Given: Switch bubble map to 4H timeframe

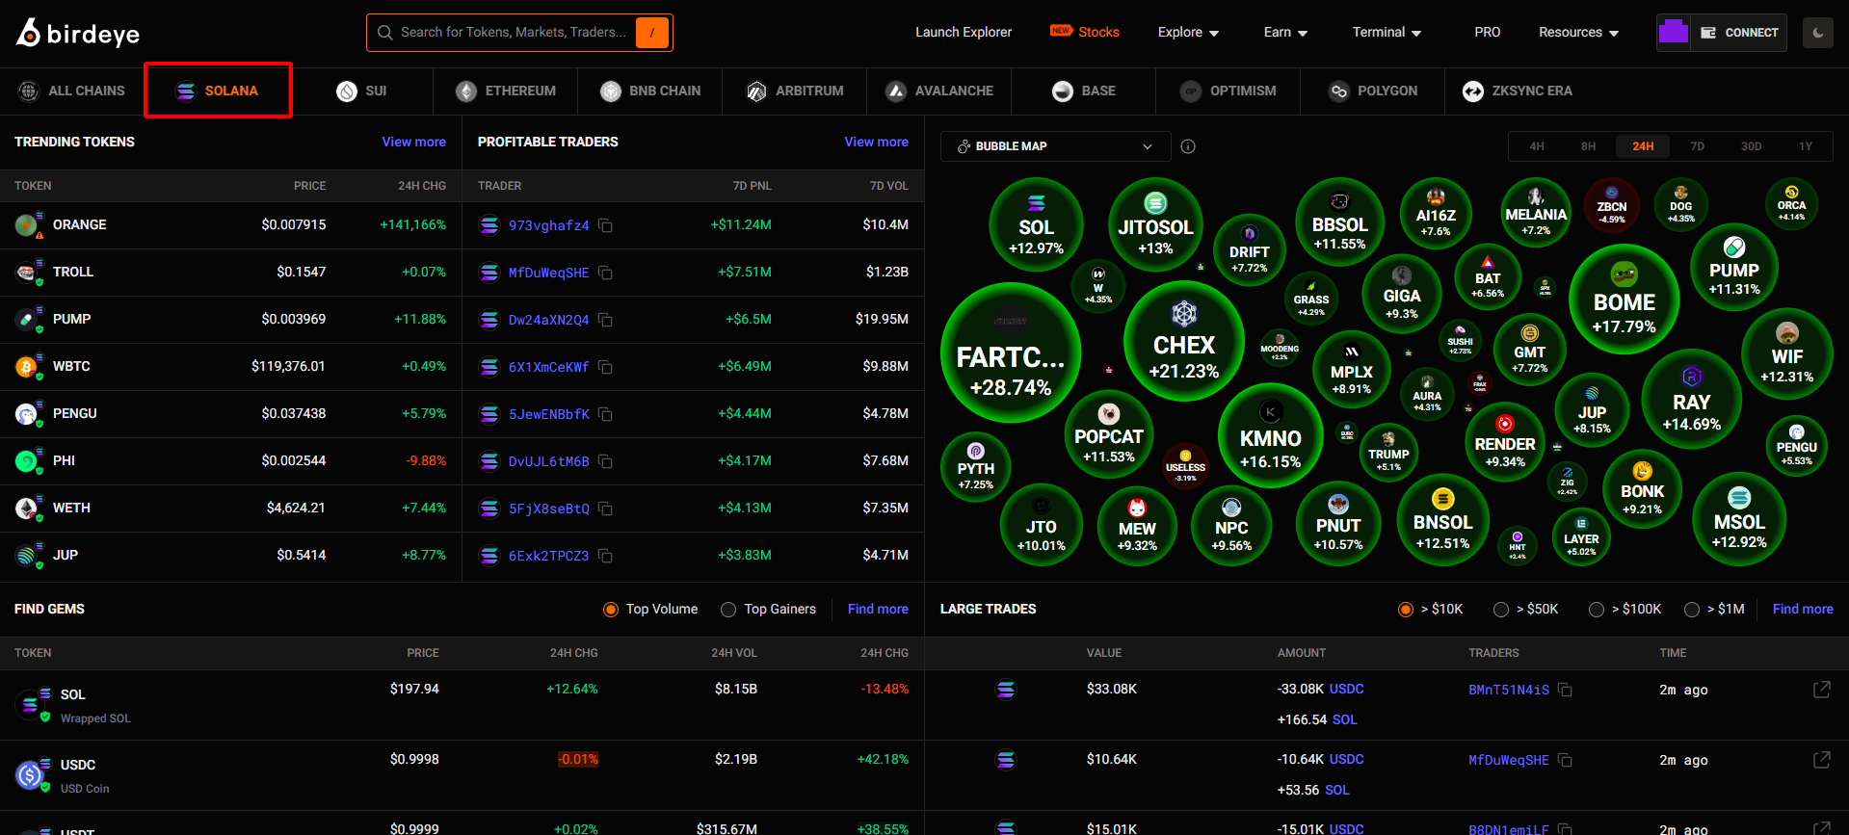Looking at the screenshot, I should tap(1537, 146).
